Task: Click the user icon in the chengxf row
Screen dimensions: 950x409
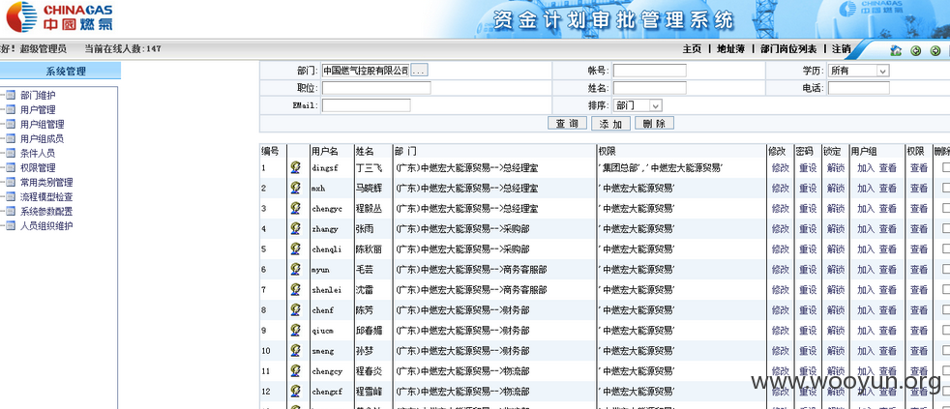Action: tap(295, 391)
